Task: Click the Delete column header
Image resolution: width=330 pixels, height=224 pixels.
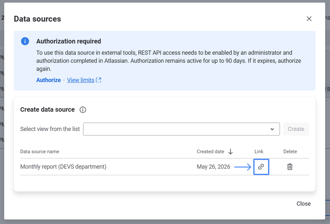Action: click(290, 152)
